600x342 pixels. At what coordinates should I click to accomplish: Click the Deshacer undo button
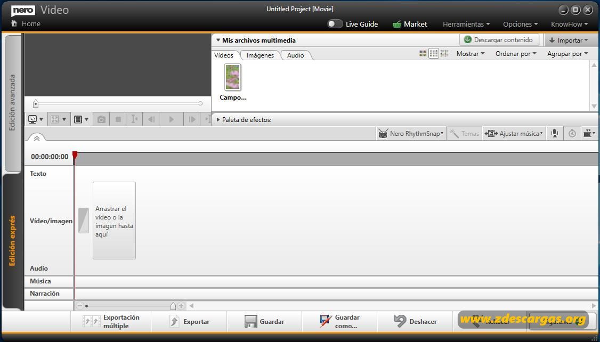pos(415,321)
